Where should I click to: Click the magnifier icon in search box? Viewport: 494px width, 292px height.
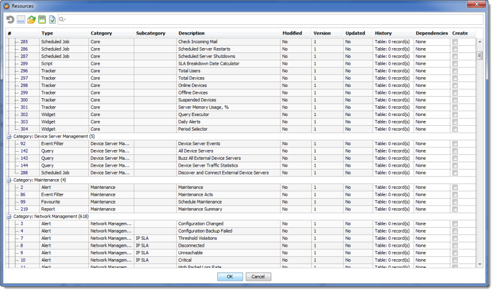coord(63,19)
